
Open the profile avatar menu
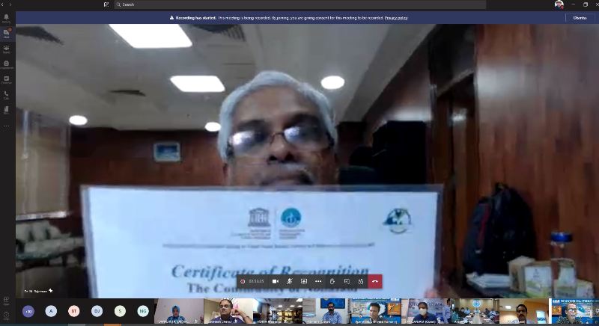[559, 4]
